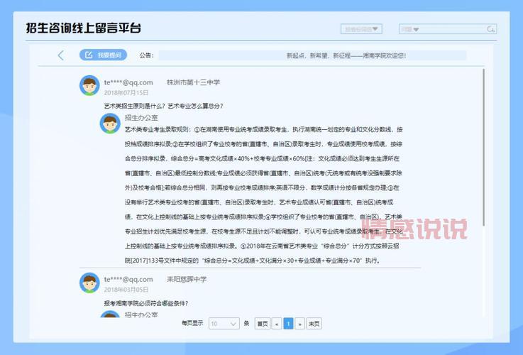Click the date 2018年07月15日
Screen dimensions: 523x355
126,93
